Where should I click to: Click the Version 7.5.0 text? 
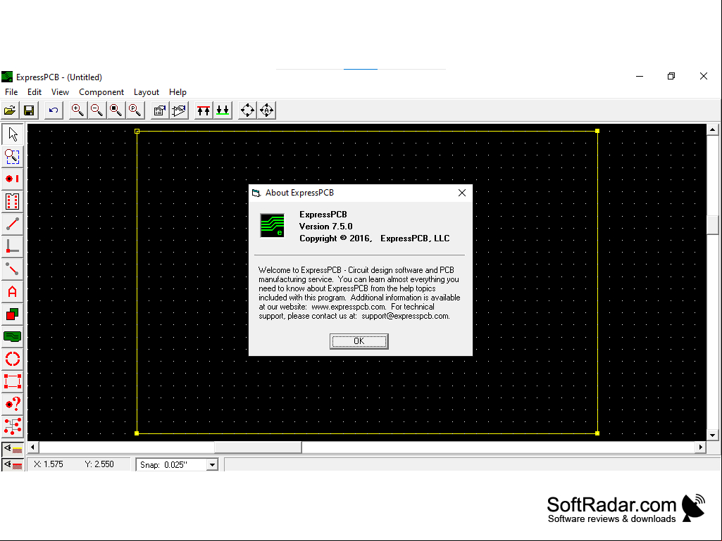click(x=325, y=227)
